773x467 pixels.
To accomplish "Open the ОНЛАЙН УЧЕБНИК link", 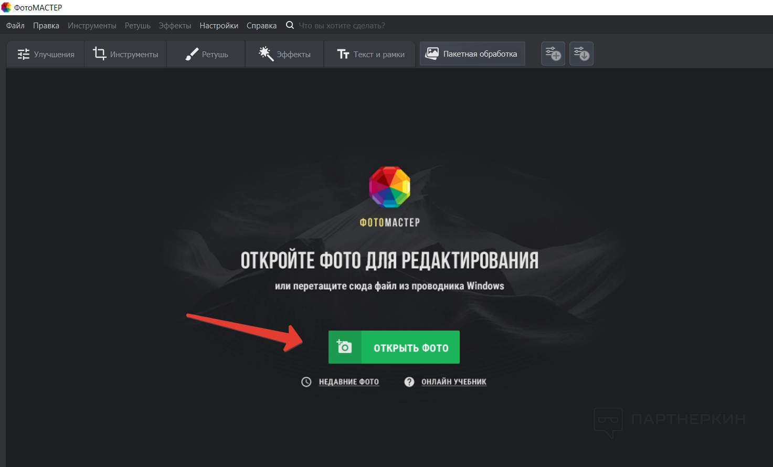I will 454,382.
